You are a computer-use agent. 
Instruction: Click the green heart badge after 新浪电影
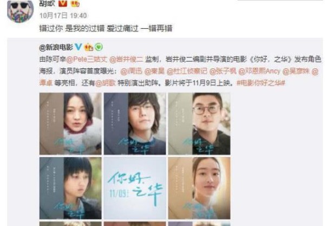pos(99,47)
